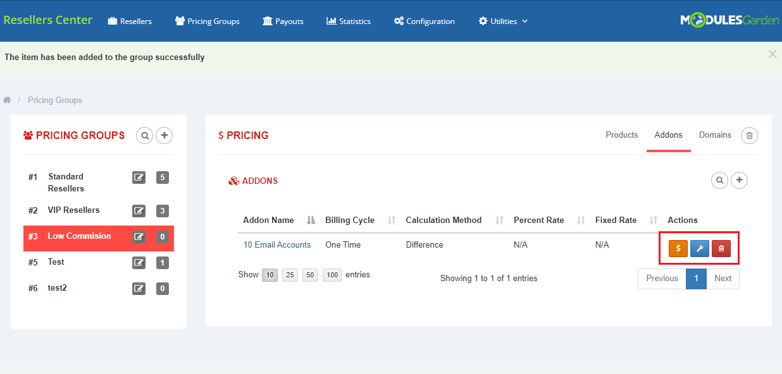Edit Low Commision group
The image size is (782, 374).
click(x=139, y=237)
